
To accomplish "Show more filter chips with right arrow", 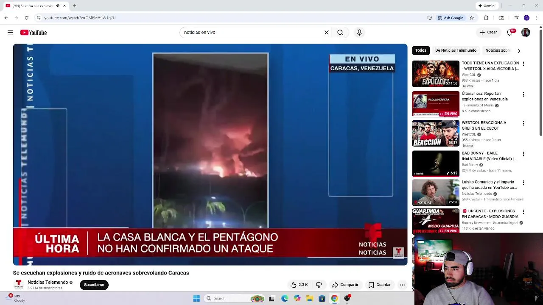I will pyautogui.click(x=518, y=51).
